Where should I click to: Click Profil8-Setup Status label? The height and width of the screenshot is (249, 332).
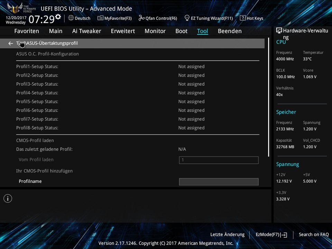37,128
